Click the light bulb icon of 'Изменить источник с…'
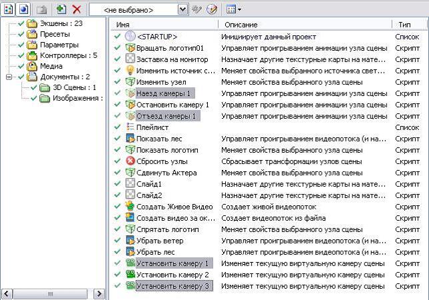This screenshot has width=429, height=300. (130, 71)
